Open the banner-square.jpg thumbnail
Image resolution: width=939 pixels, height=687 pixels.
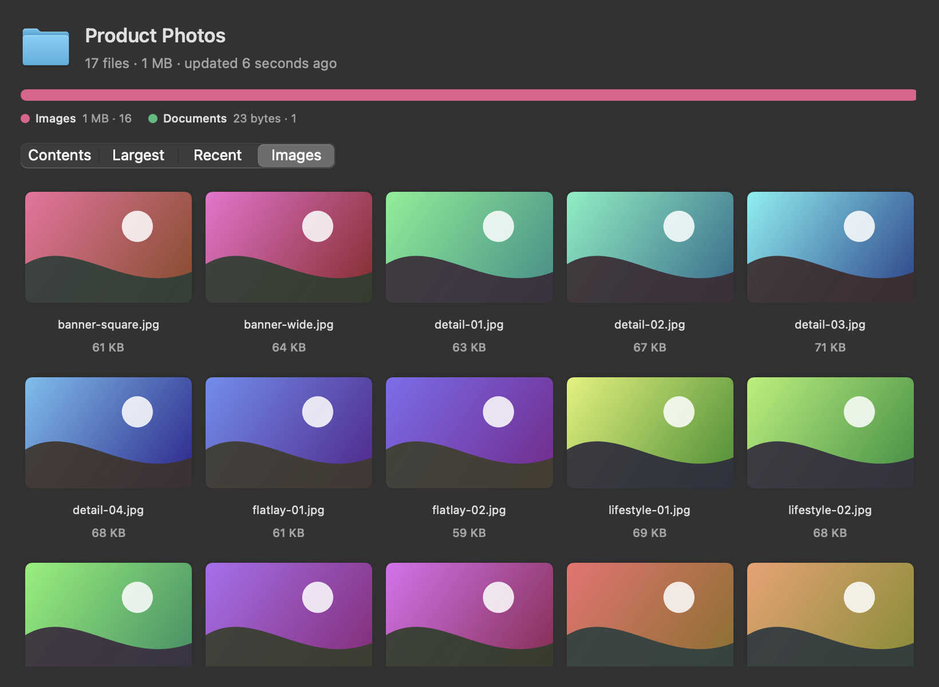pos(108,247)
